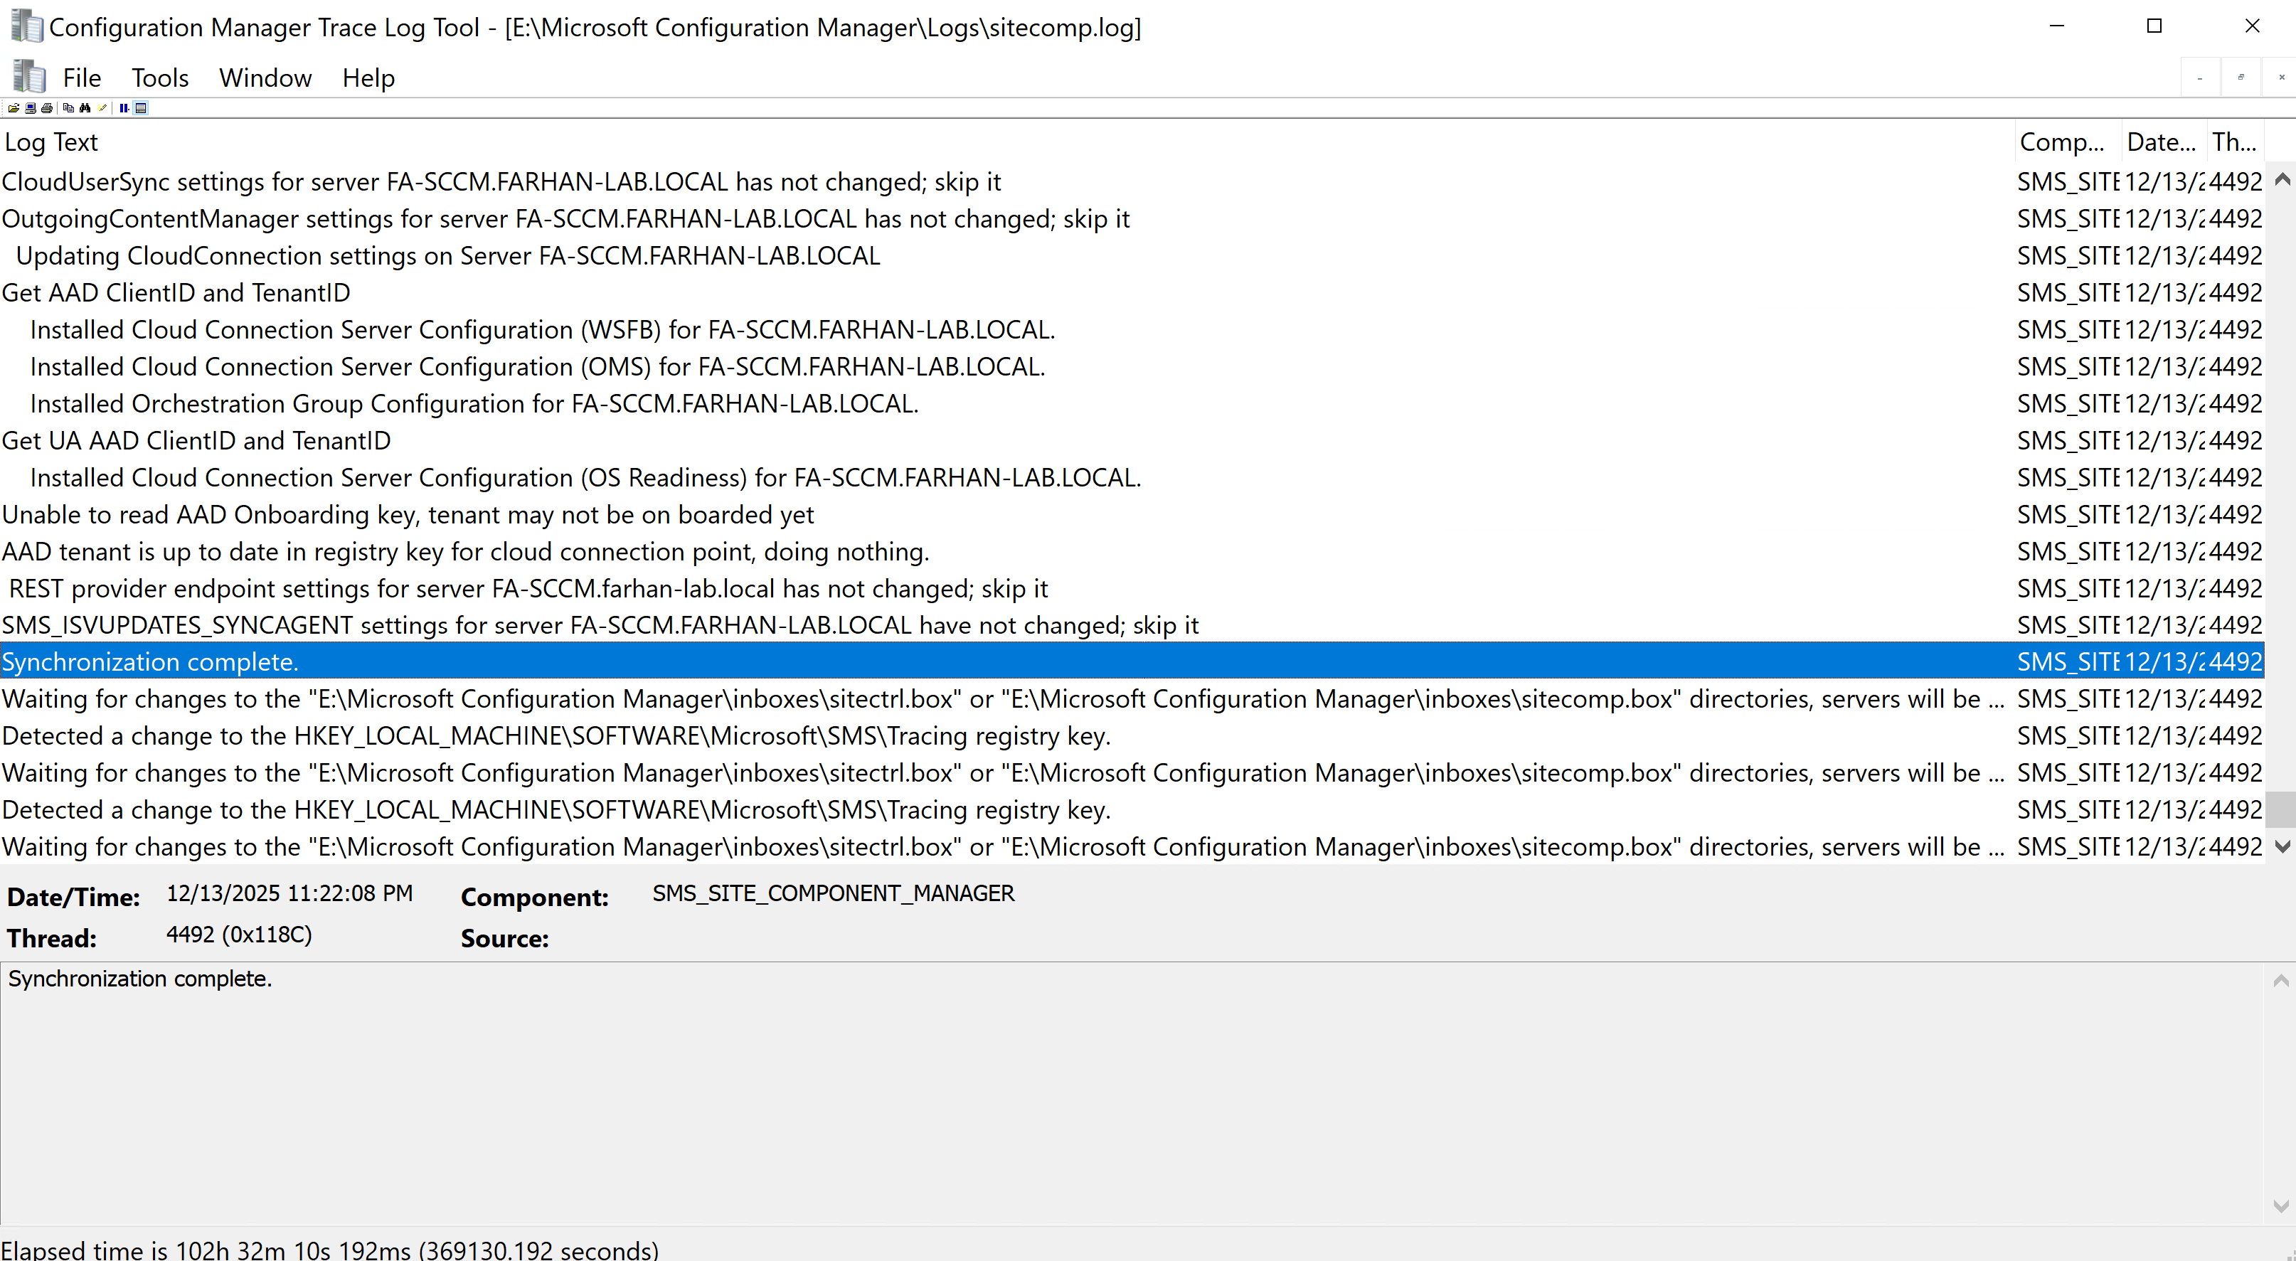Open the Window menu
Viewport: 2296px width, 1261px height.
click(265, 78)
